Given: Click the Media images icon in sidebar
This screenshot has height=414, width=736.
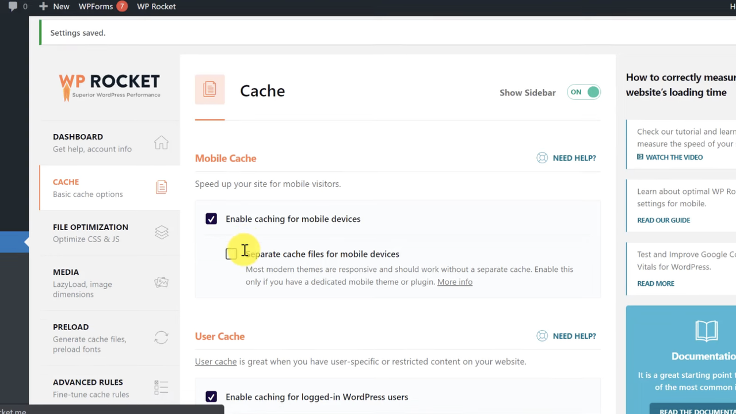Looking at the screenshot, I should click(161, 282).
